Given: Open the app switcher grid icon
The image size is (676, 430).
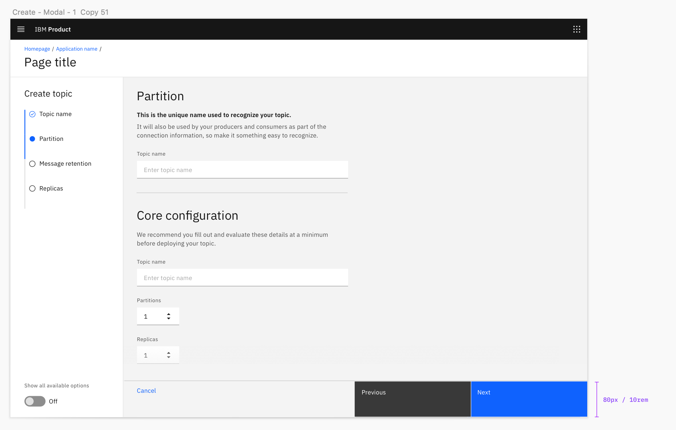Looking at the screenshot, I should 577,29.
